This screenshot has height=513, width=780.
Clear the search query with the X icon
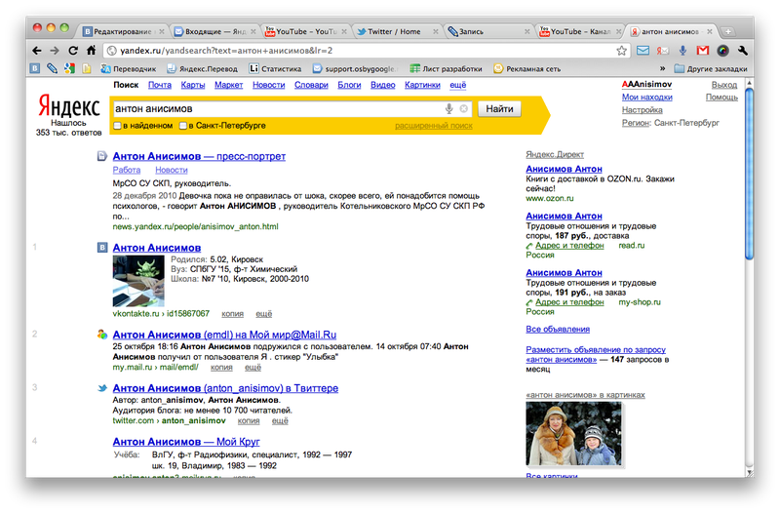(464, 108)
